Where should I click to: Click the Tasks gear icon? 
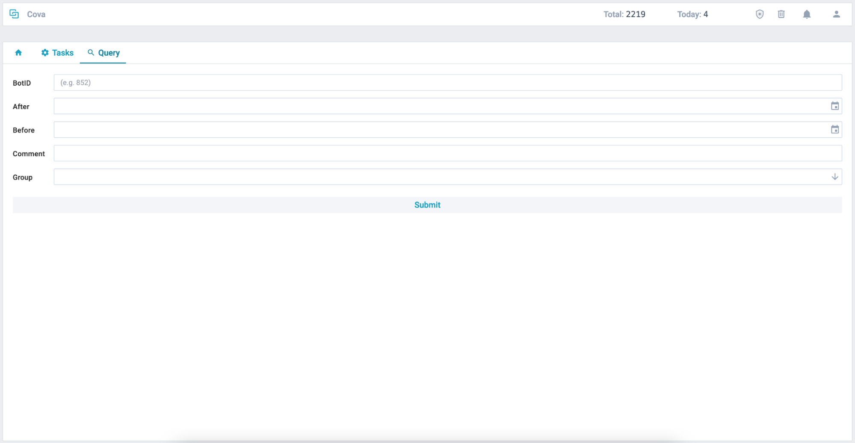point(45,53)
